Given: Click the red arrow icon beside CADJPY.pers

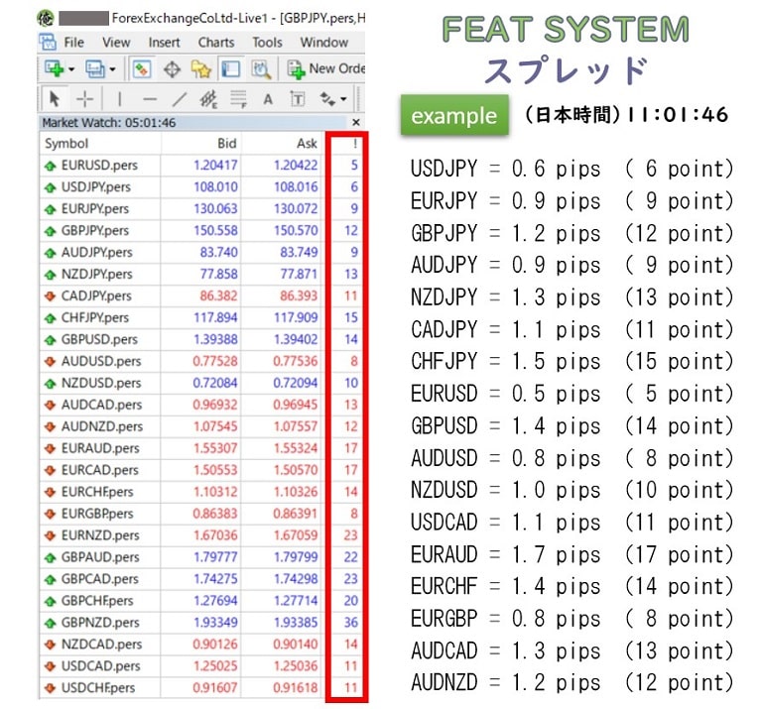Looking at the screenshot, I should (x=50, y=296).
